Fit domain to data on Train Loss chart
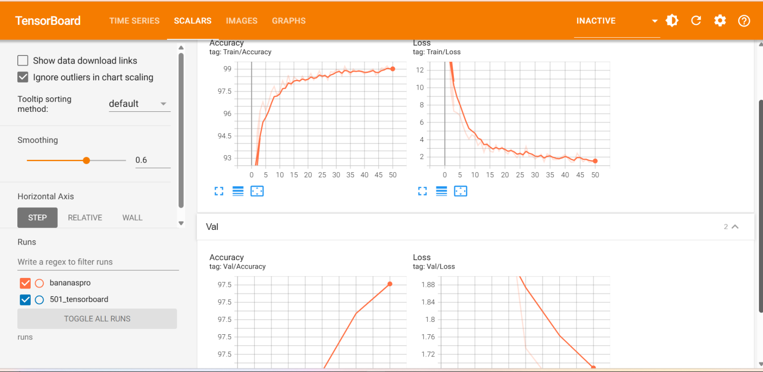 pyautogui.click(x=461, y=191)
